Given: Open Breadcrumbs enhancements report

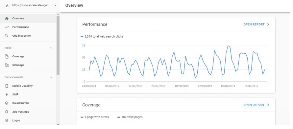Looking at the screenshot, I should click(28, 103).
